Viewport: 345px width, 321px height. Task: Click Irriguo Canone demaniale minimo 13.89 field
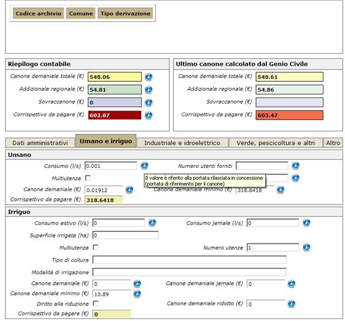(x=112, y=294)
